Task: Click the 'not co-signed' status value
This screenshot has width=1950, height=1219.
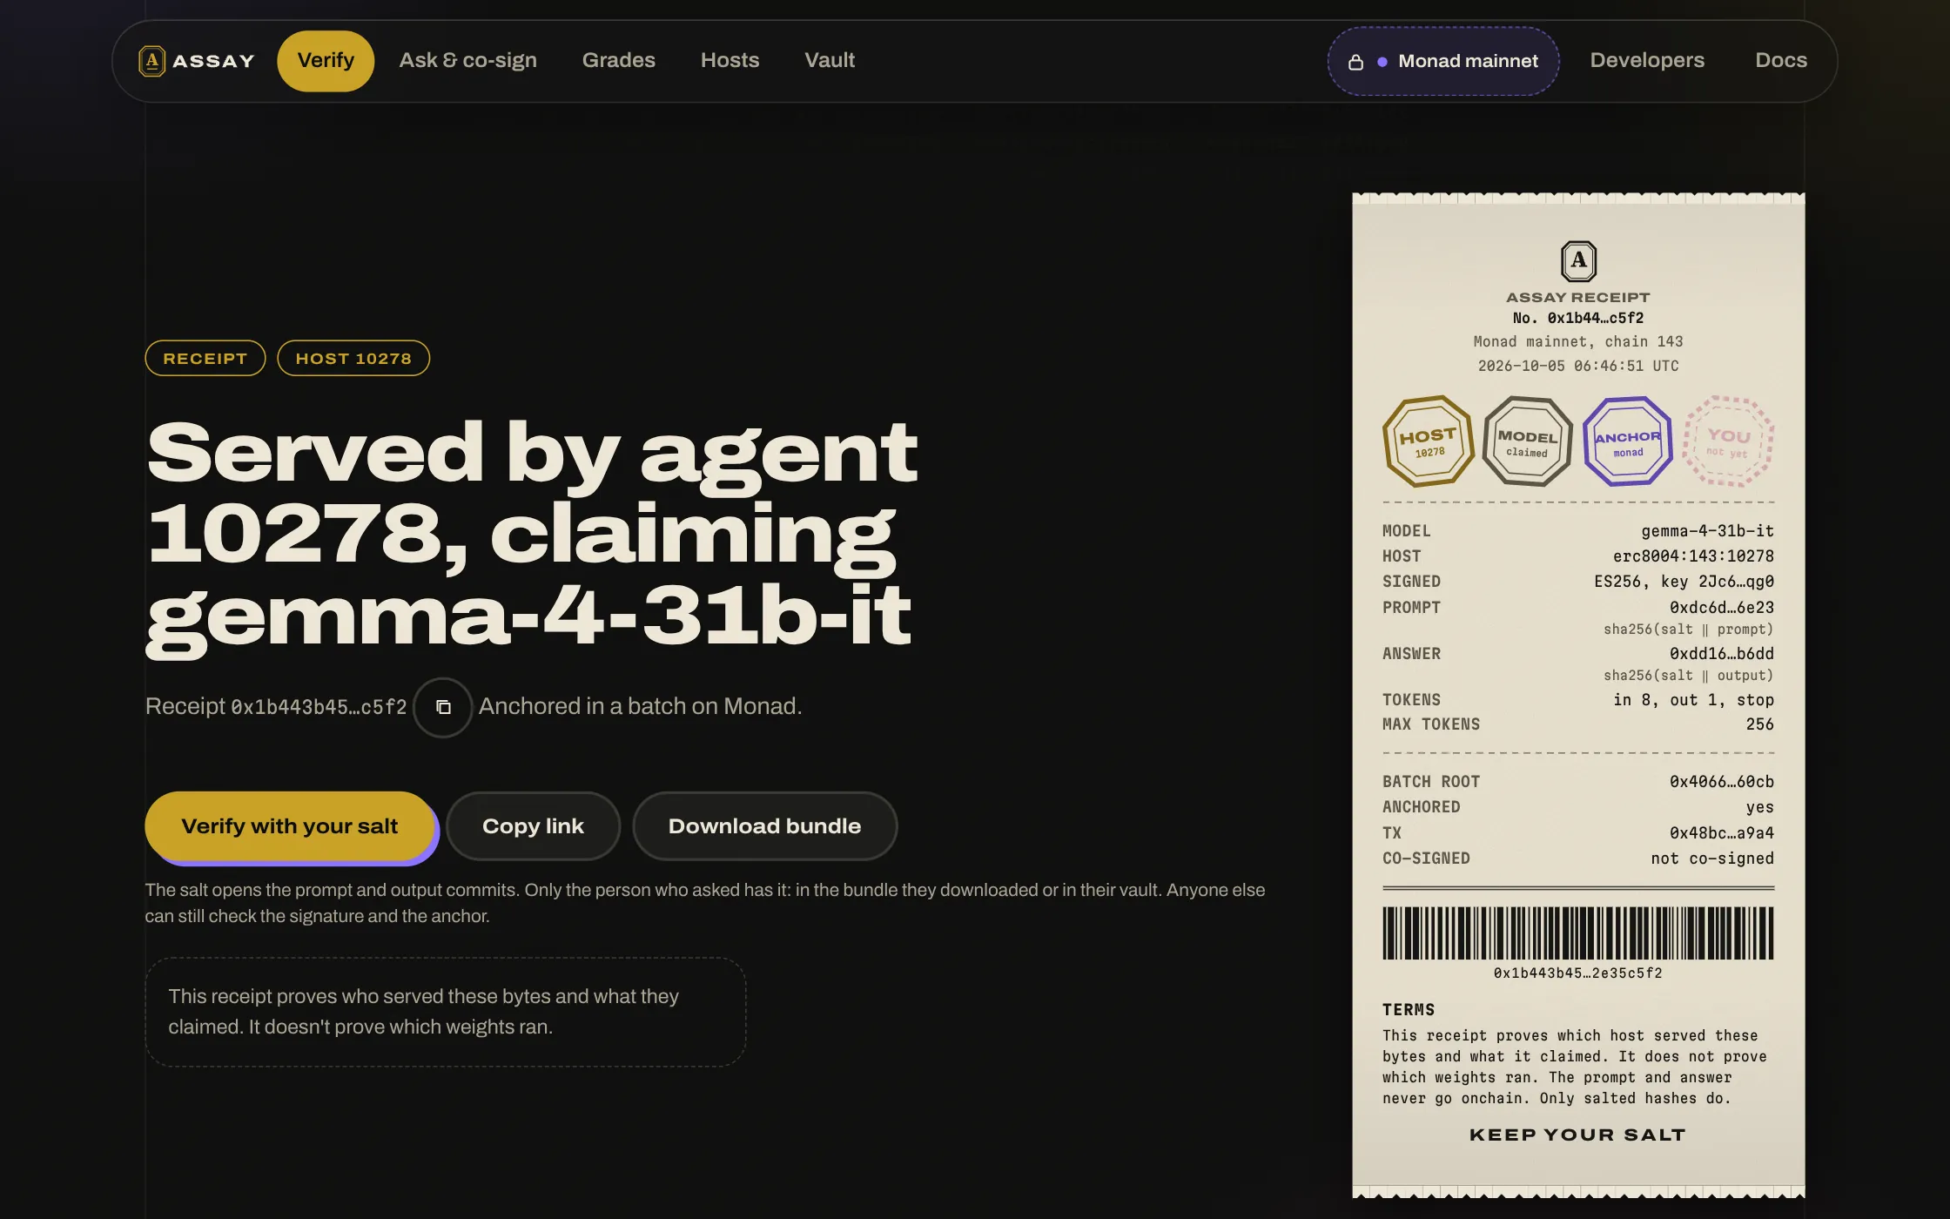Action: (1712, 859)
